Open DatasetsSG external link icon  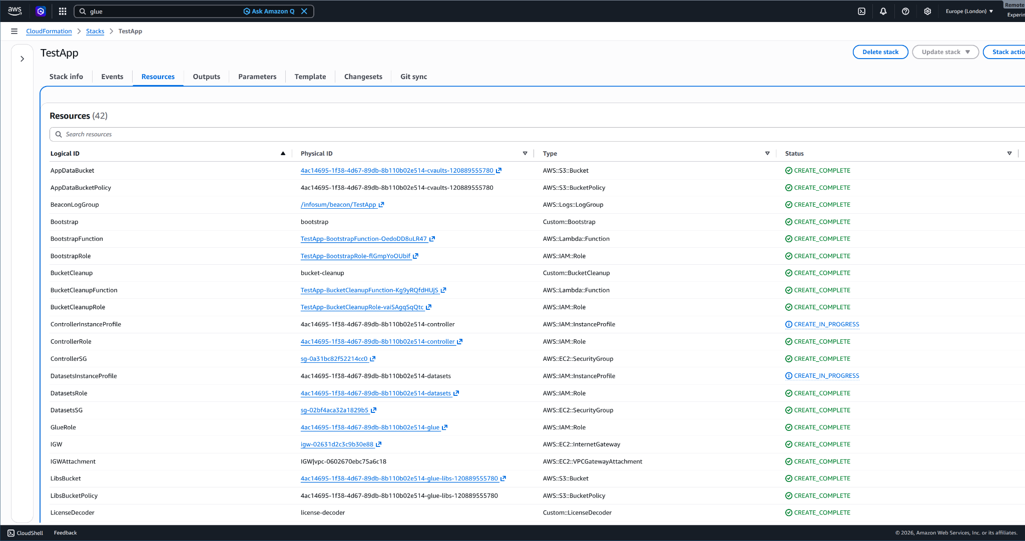373,410
